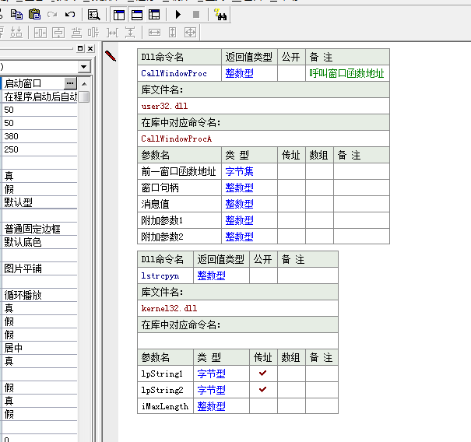Click the Paste clipboard icon
Screen dimensions: 471x442
coord(34,15)
